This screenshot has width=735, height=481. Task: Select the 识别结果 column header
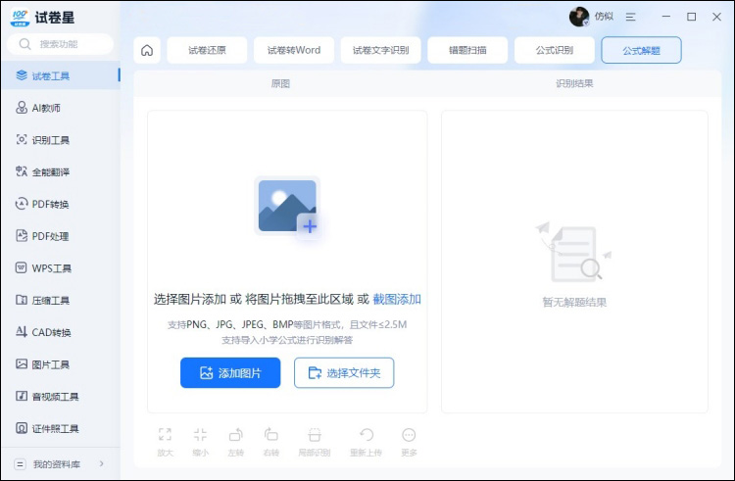(x=574, y=83)
